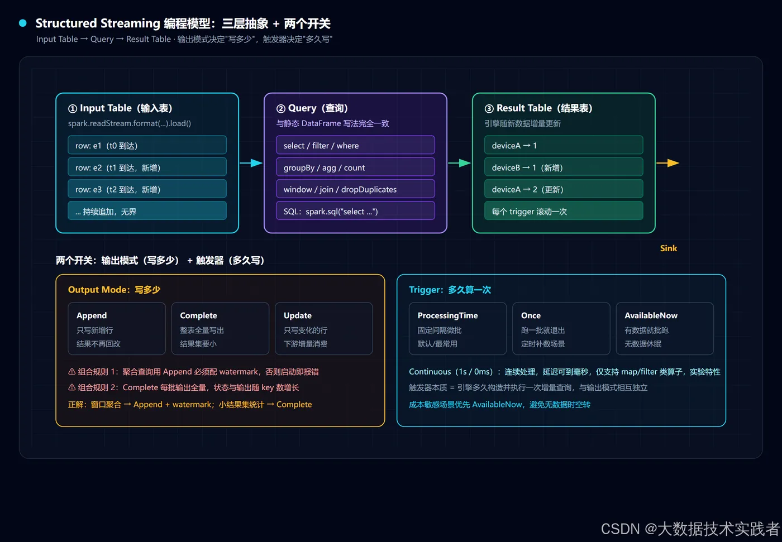Image resolution: width=782 pixels, height=542 pixels.
Task: Click the 'Continuous (1s / 0ms)' description line
Action: pyautogui.click(x=565, y=372)
